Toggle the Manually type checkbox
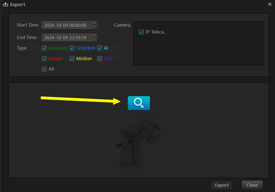Viewport: 275px width, 192px height. [x=44, y=48]
